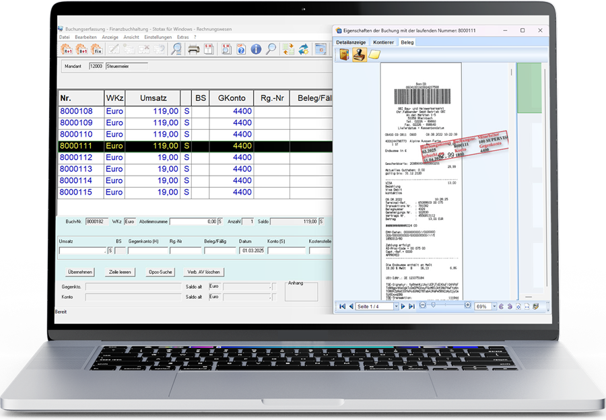Click the rightmost icon in the receipt viewer toolbar
The image size is (606, 420).
[x=536, y=306]
